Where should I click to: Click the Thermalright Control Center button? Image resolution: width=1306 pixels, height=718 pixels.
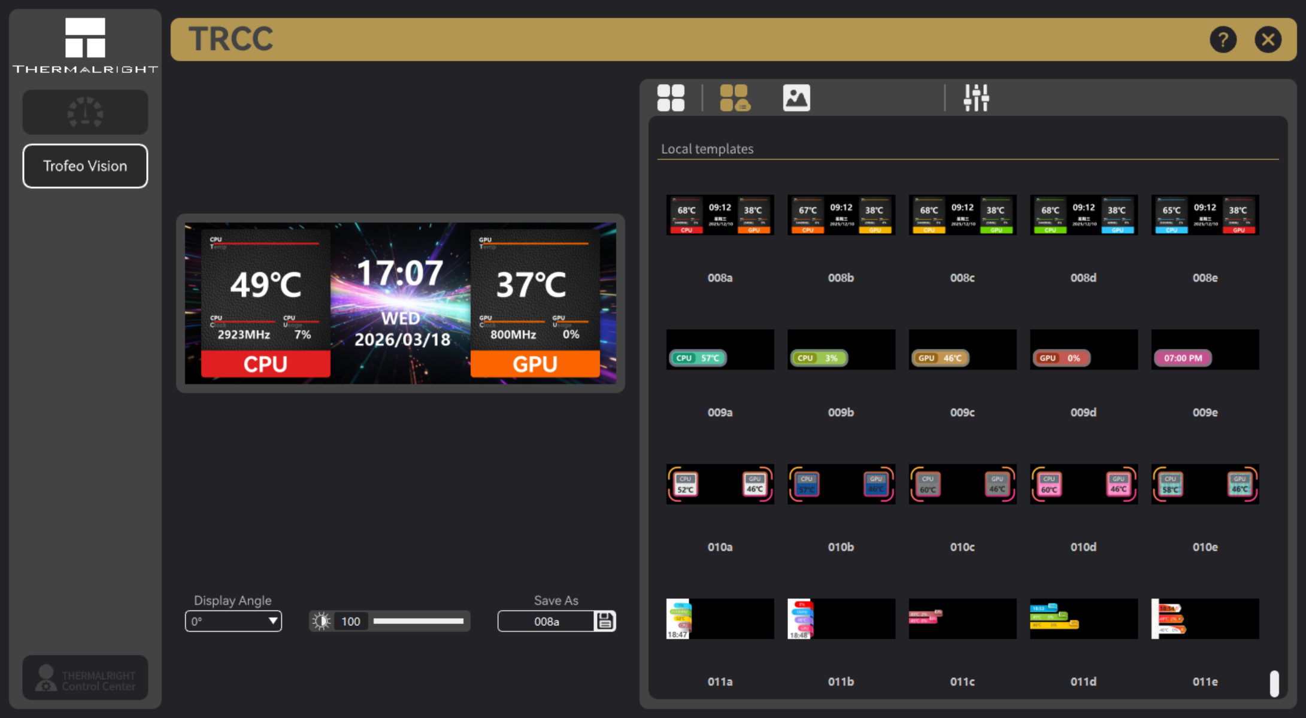[x=85, y=678]
